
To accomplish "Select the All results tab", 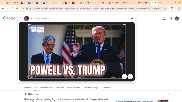I will pos(35,88).
